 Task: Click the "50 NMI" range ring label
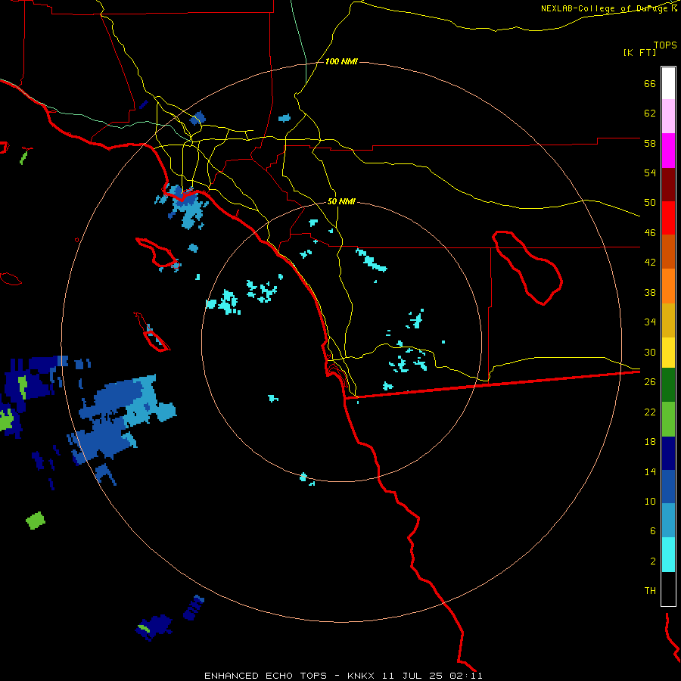click(341, 201)
